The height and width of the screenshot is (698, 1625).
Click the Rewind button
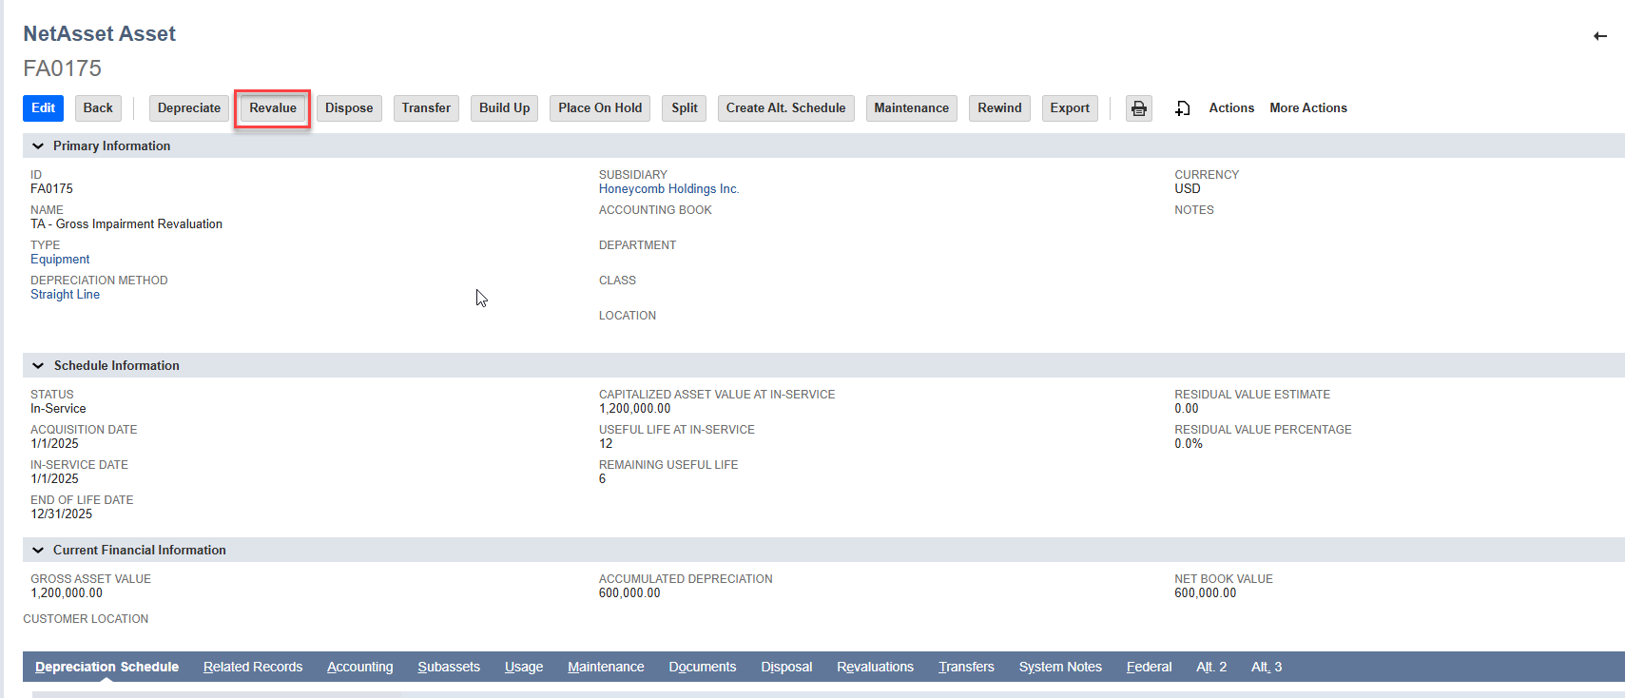[x=998, y=108]
